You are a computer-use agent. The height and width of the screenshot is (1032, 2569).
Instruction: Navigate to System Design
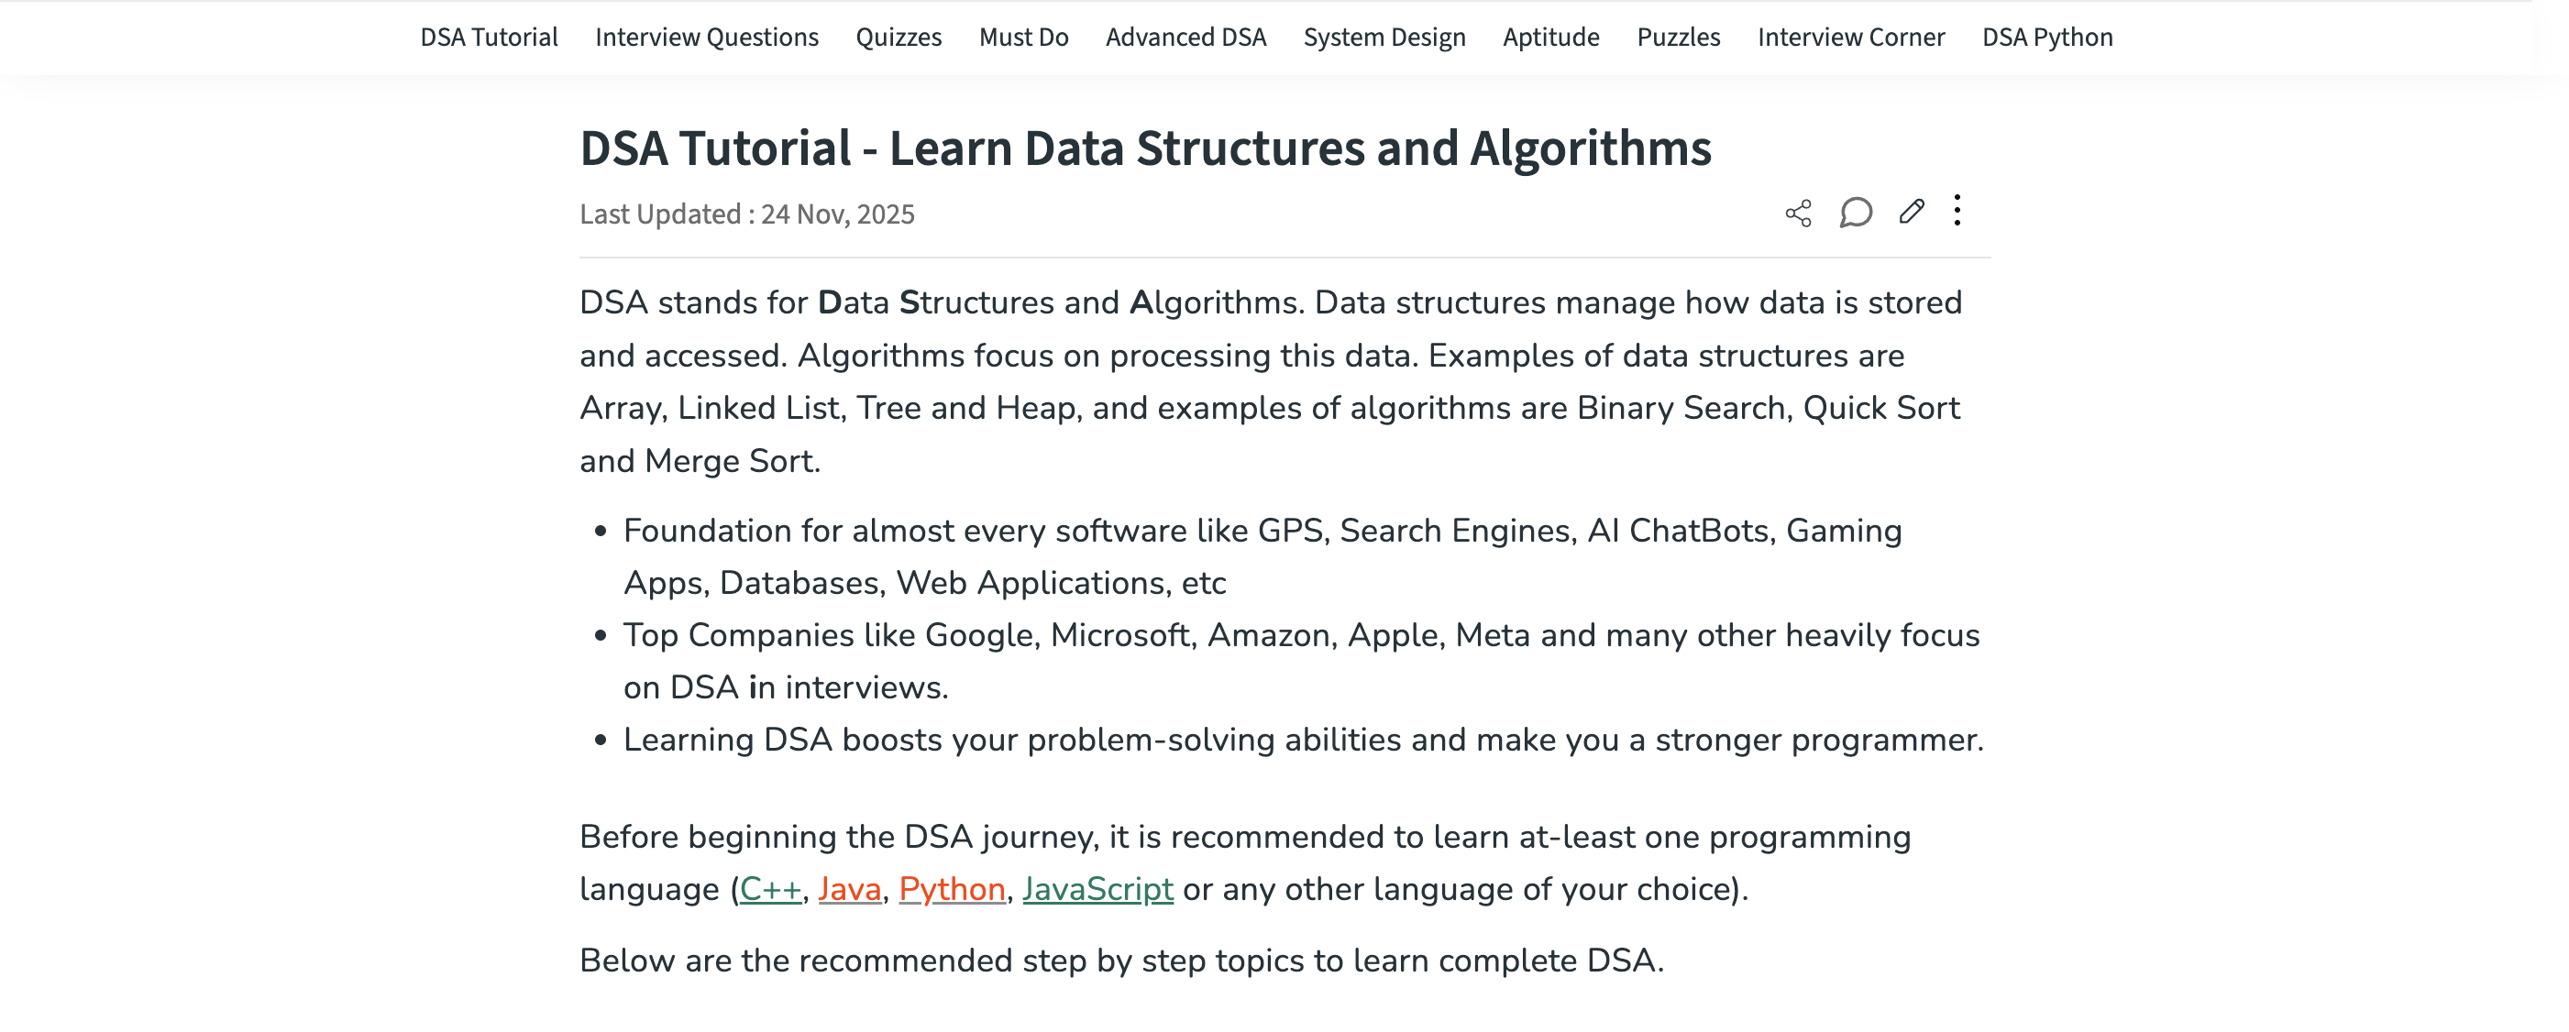[x=1384, y=37]
